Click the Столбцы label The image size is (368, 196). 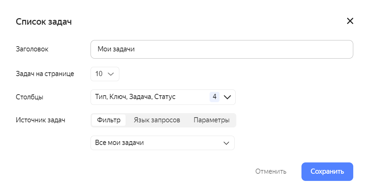coord(29,97)
